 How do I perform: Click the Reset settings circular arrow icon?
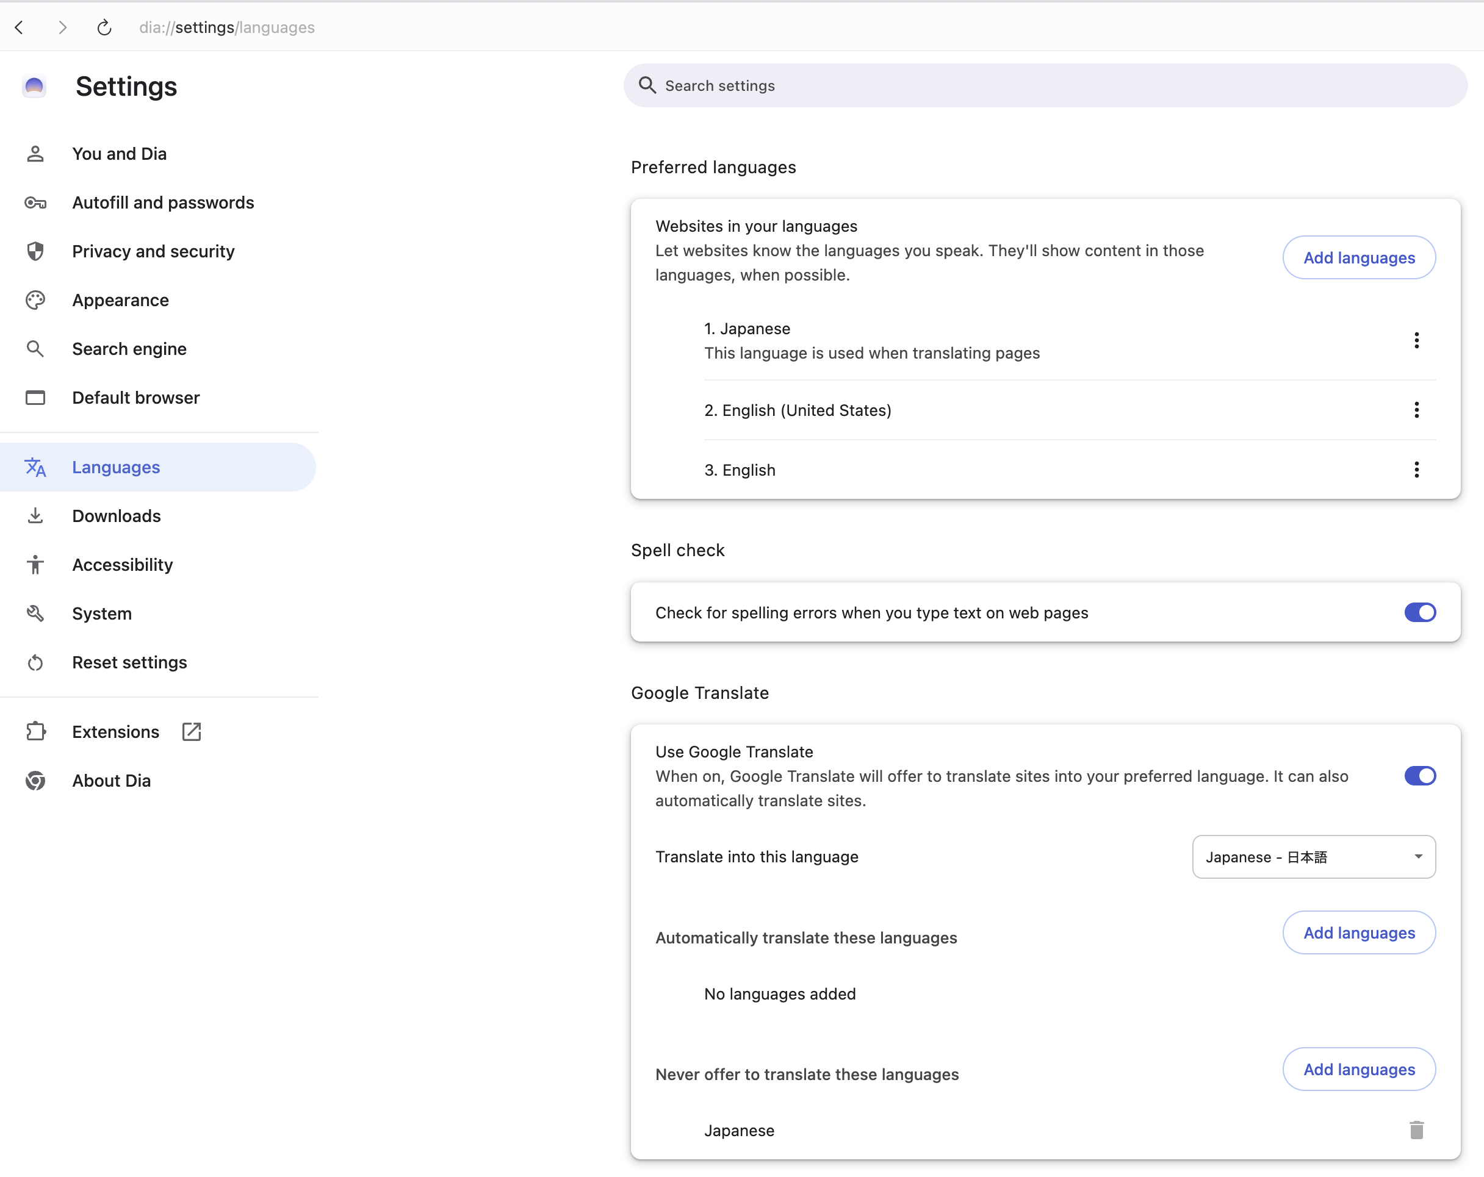click(35, 662)
